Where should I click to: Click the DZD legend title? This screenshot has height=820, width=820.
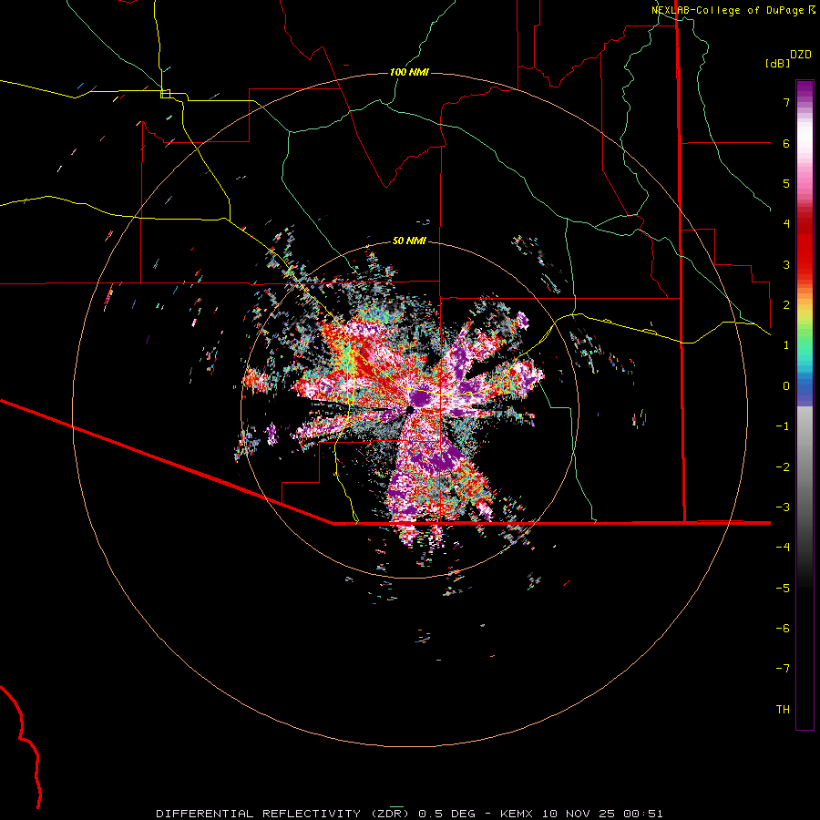[x=801, y=55]
